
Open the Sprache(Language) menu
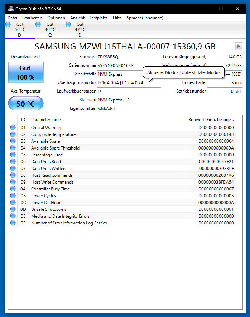[145, 18]
